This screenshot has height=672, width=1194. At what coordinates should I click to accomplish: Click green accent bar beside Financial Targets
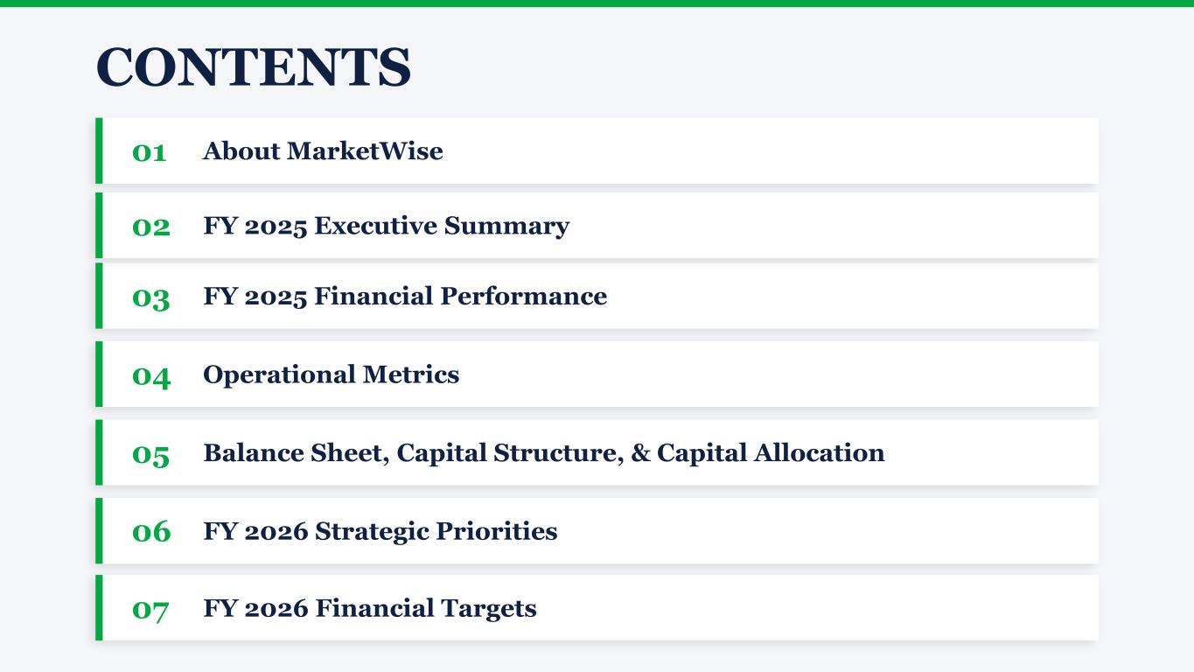(99, 607)
